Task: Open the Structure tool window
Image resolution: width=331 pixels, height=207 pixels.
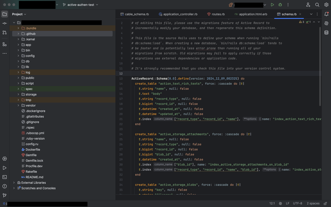Action: tap(4, 44)
